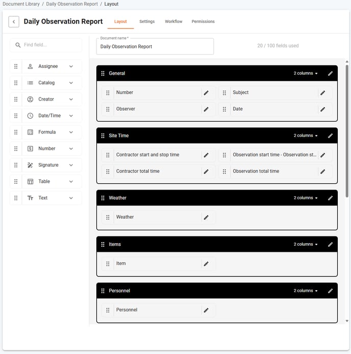Edit the General section header
Viewport: 351px width, 354px height.
330,74
